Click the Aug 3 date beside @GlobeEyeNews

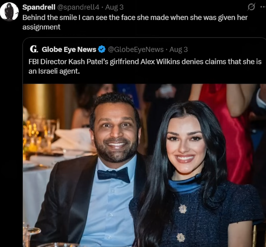pos(179,49)
